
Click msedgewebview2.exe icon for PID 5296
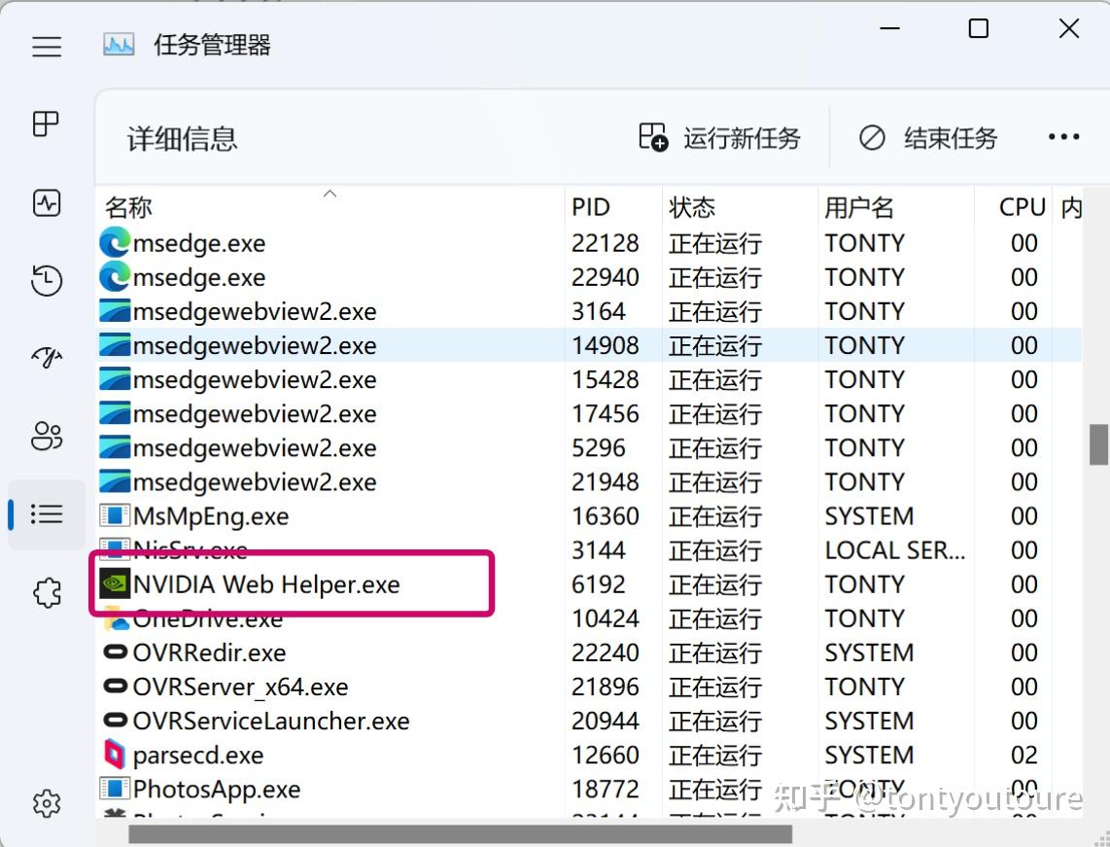pyautogui.click(x=115, y=447)
